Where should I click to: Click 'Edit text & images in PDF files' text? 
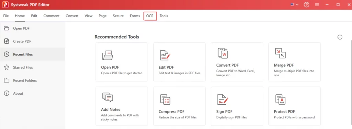point(179,73)
